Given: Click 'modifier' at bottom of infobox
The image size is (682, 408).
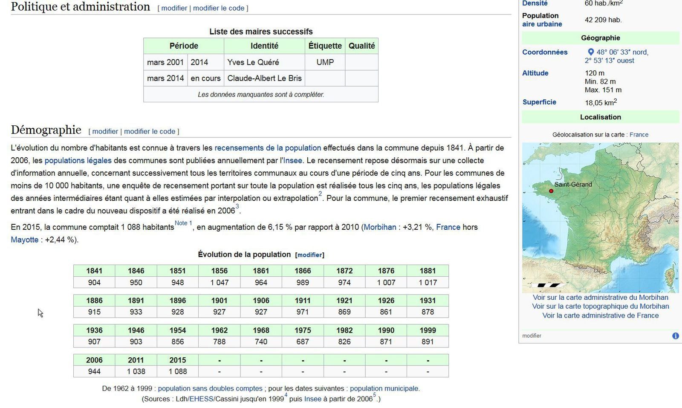Looking at the screenshot, I should tap(532, 336).
